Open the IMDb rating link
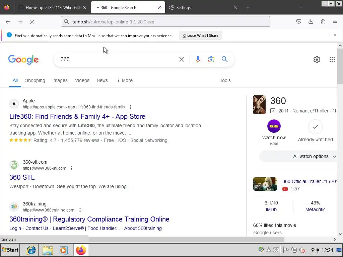This screenshot has height=257, width=343. [271, 209]
